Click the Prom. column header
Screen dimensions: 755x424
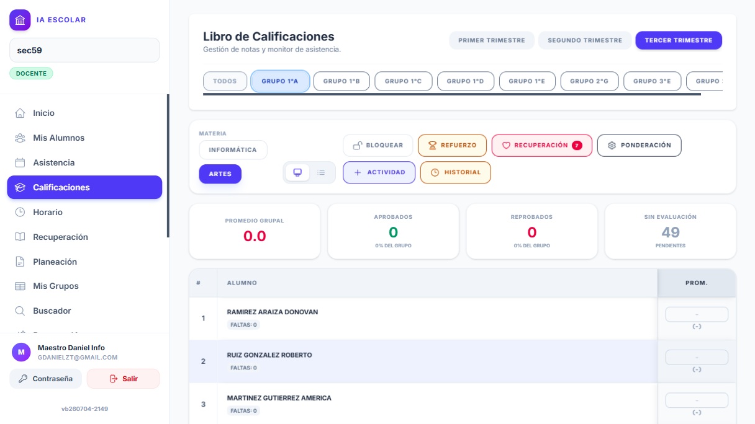coord(697,283)
